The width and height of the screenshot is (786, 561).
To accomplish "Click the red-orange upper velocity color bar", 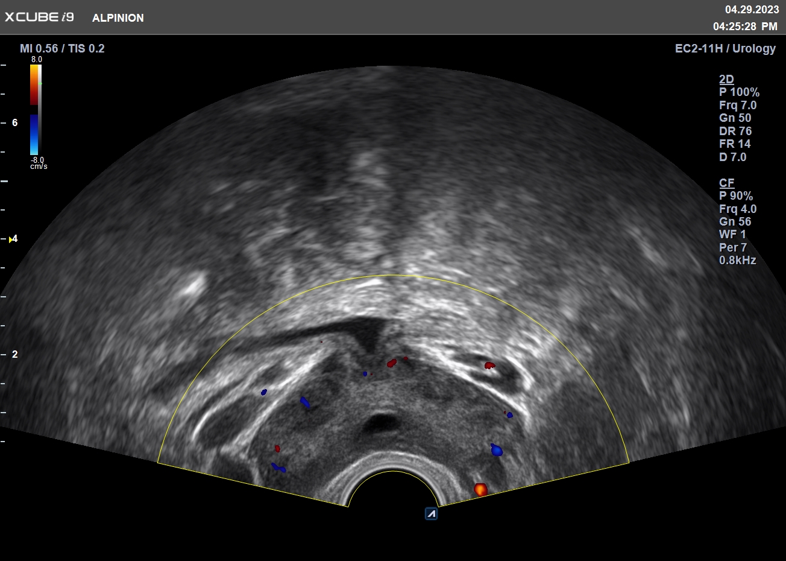I will [x=34, y=84].
